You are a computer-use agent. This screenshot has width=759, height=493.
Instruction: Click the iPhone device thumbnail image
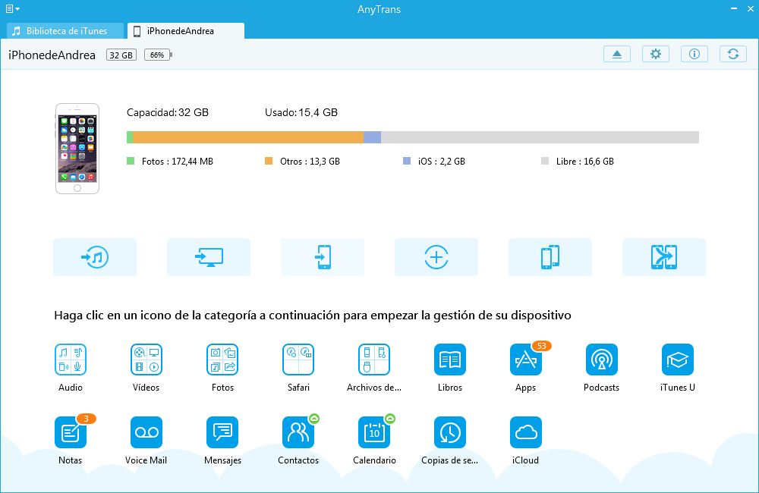[77, 149]
